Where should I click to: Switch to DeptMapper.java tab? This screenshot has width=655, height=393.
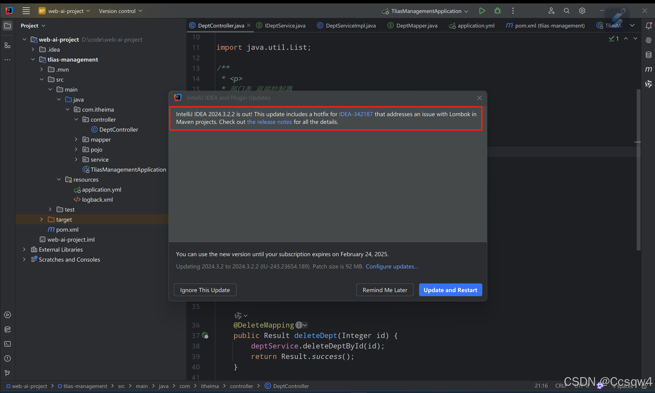(412, 26)
